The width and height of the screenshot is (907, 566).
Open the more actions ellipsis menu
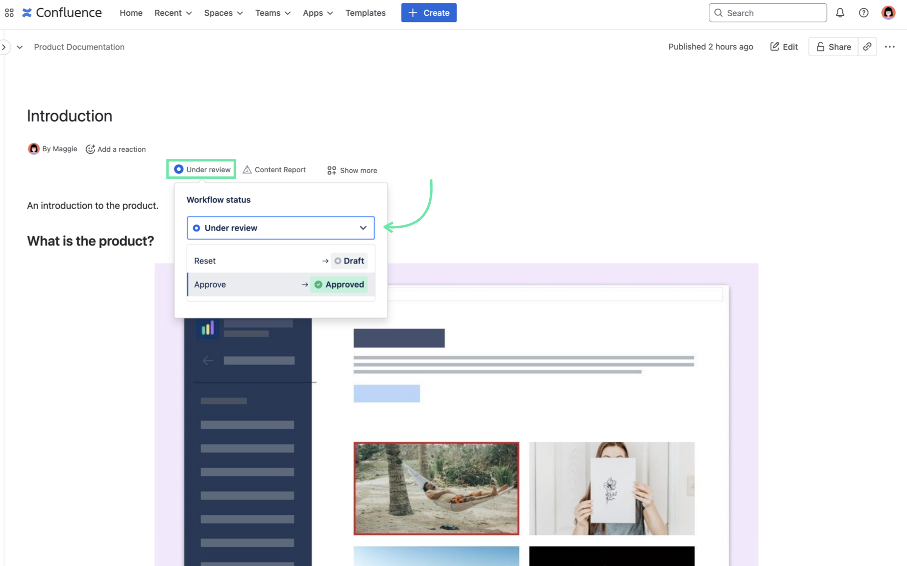click(x=889, y=47)
